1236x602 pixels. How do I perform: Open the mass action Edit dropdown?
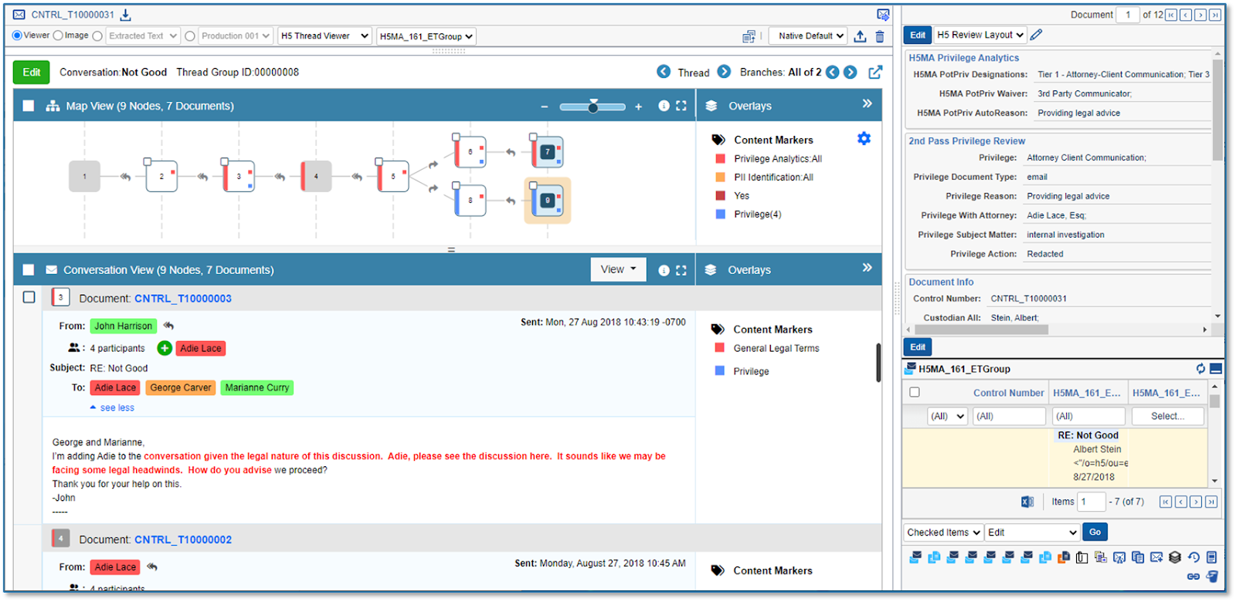point(1032,533)
